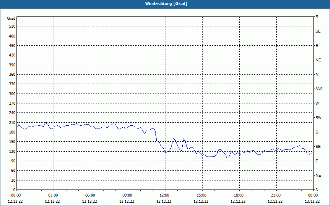Click the 'Windrichtung [Grad]' chart title
The height and width of the screenshot is (206, 330).
coord(166,4)
